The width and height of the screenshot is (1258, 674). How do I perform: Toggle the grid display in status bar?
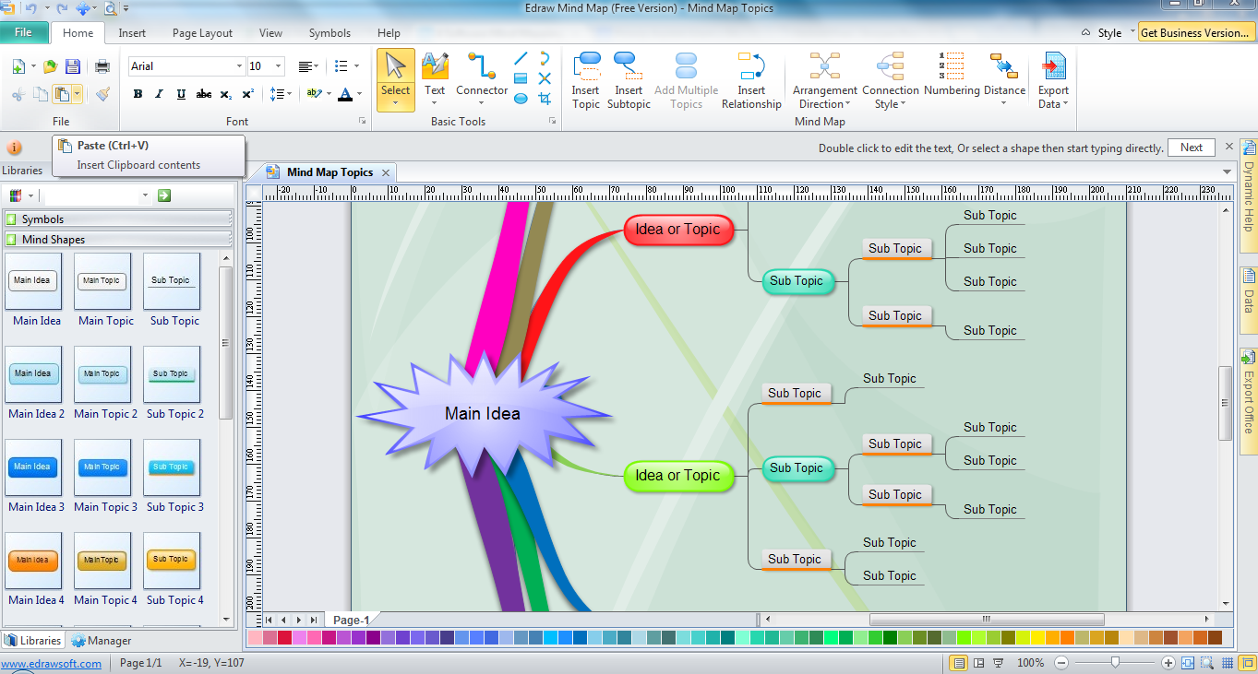1228,663
